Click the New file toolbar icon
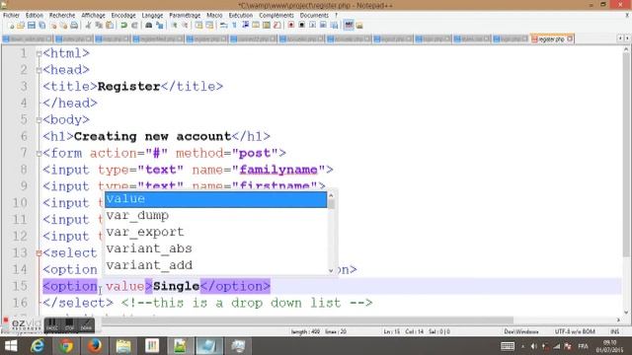 [x=11, y=26]
